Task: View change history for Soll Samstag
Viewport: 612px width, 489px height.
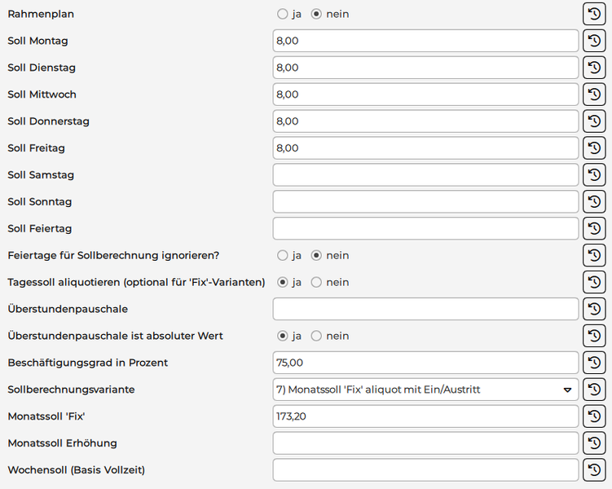Action: 594,175
